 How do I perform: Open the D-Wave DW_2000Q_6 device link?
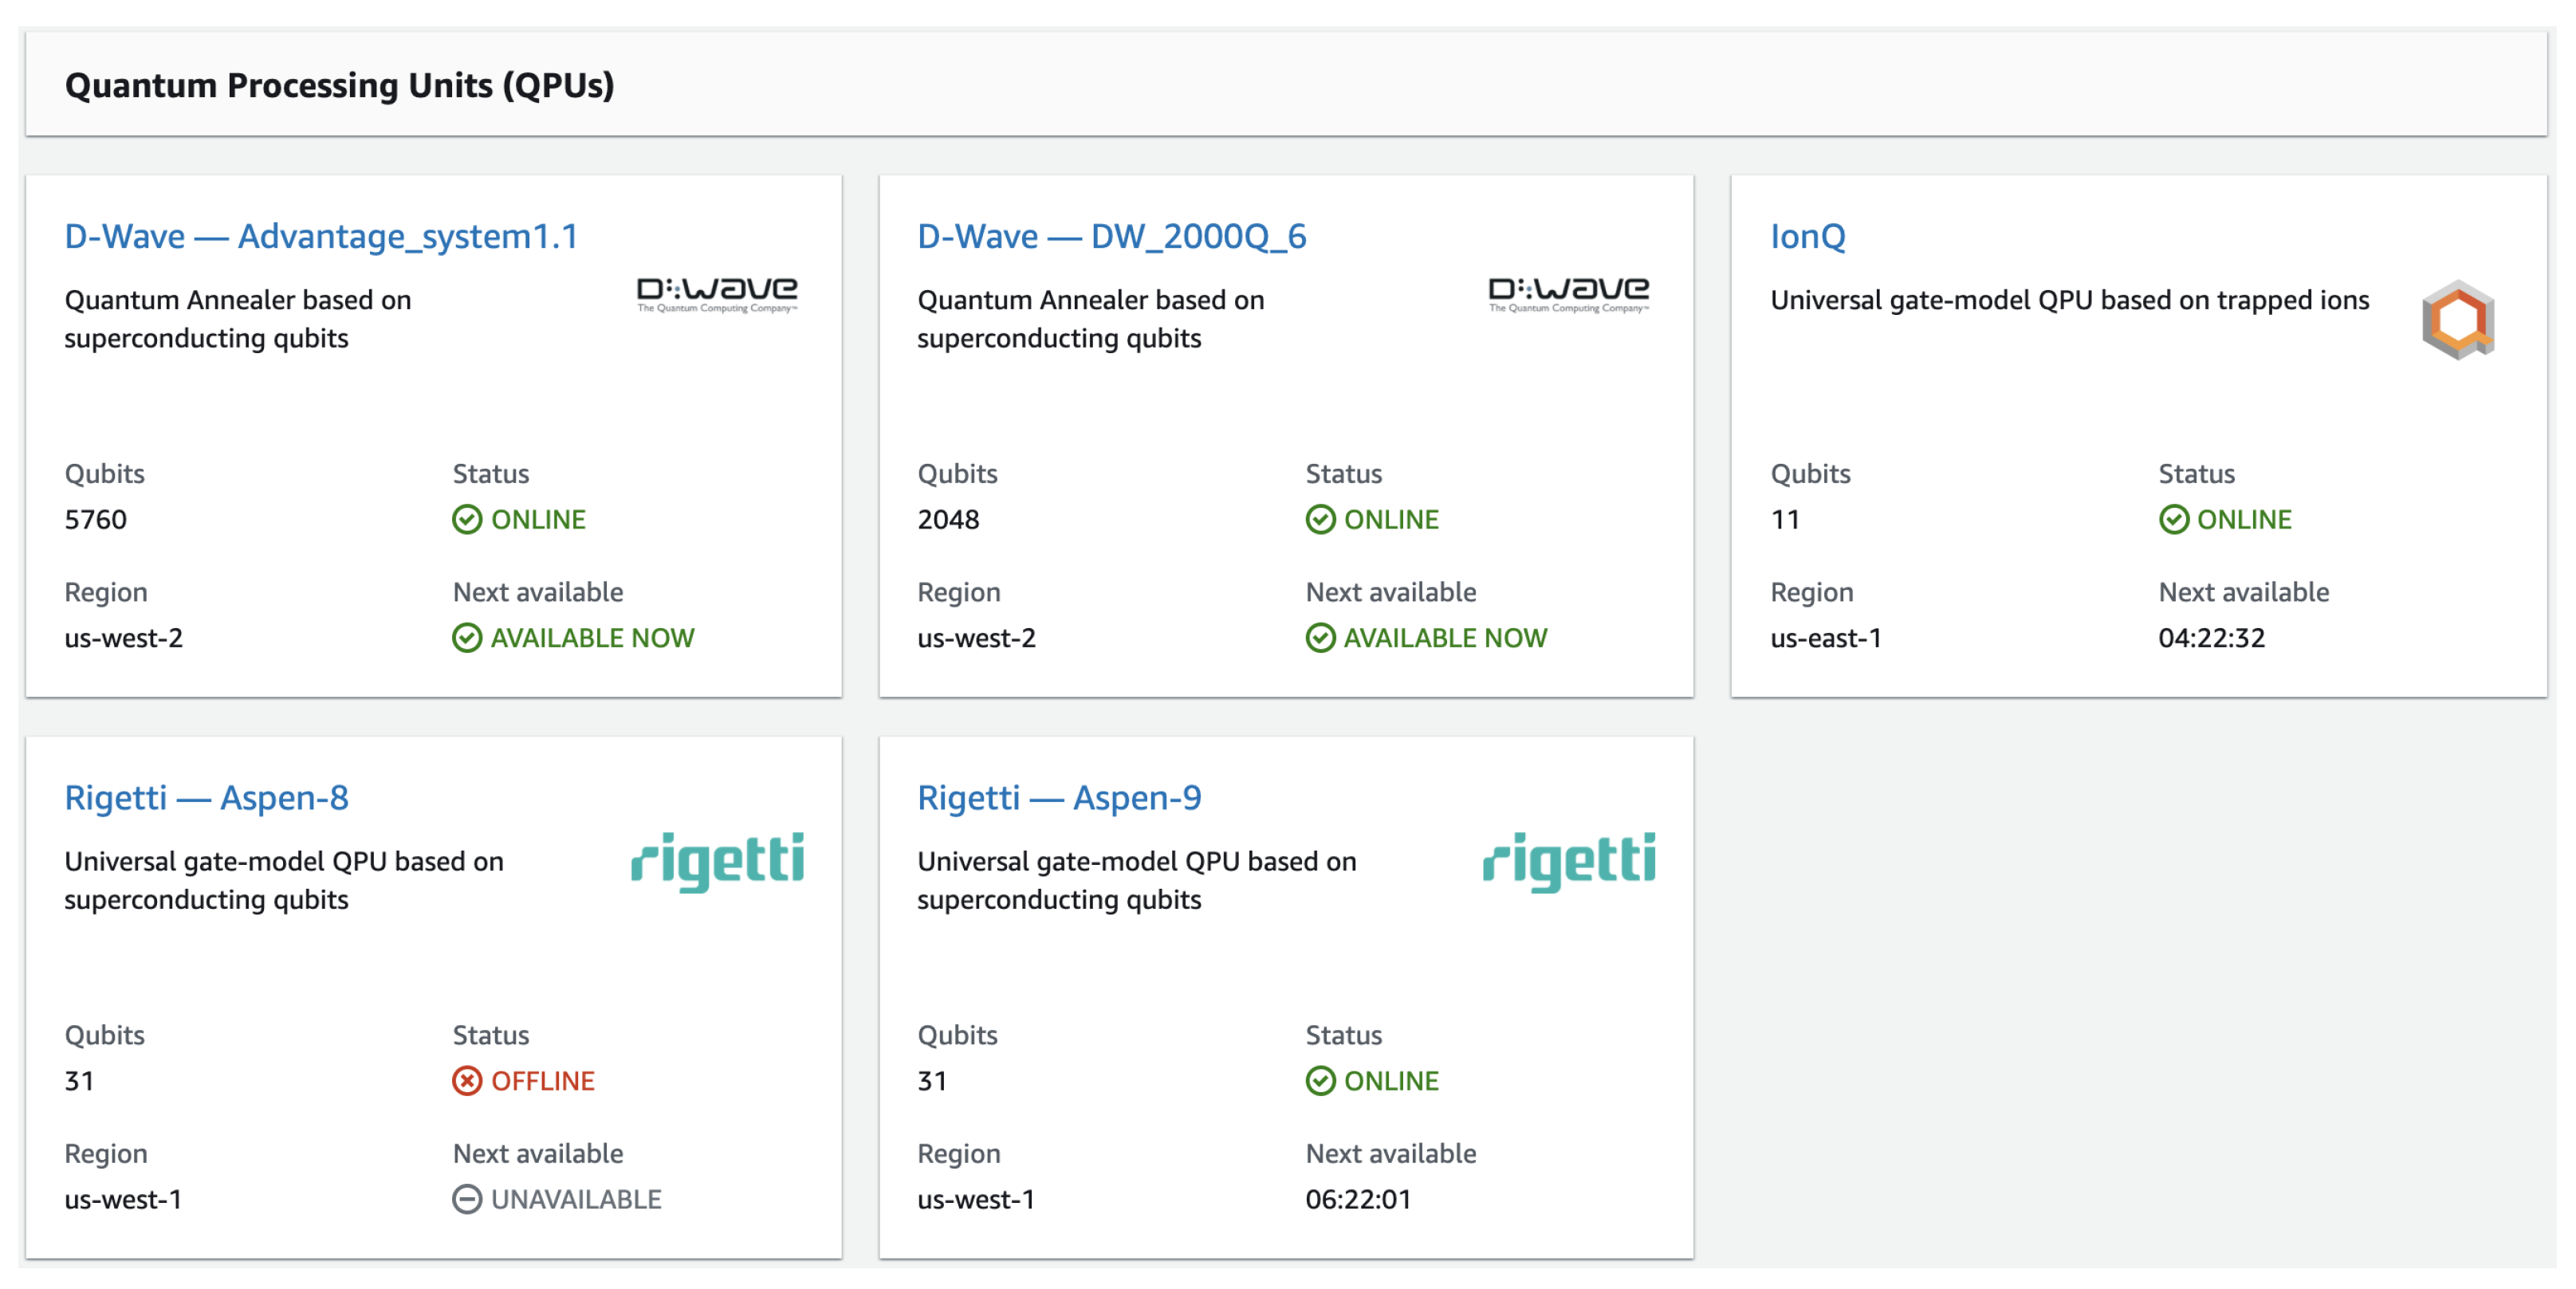tap(1111, 236)
